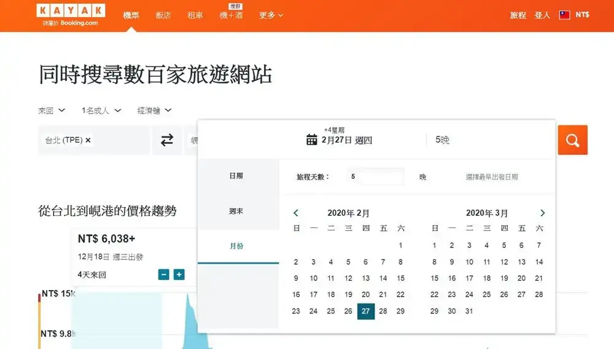Click the plus button for trip days
The image size is (614, 349).
click(x=179, y=275)
